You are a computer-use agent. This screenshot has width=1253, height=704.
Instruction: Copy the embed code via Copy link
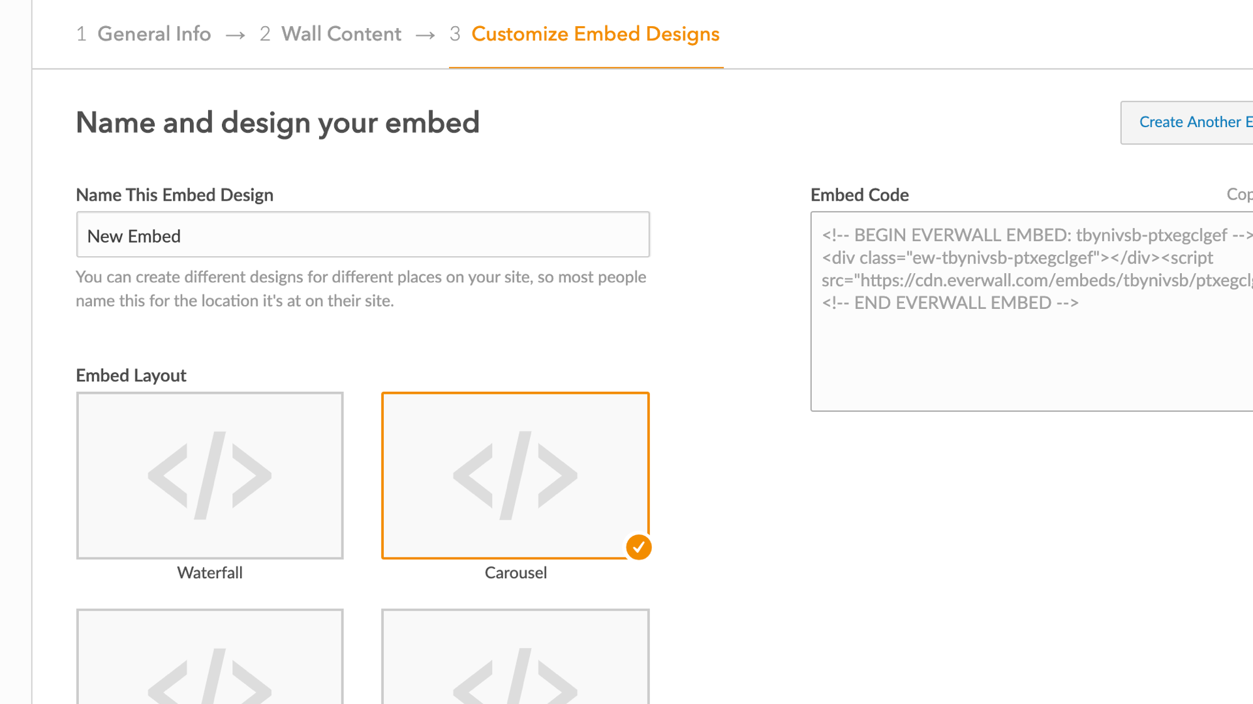[1239, 194]
